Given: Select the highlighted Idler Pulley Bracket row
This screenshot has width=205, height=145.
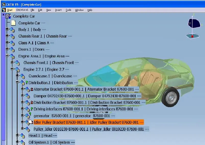Looking at the screenshot, I should click(x=89, y=122).
